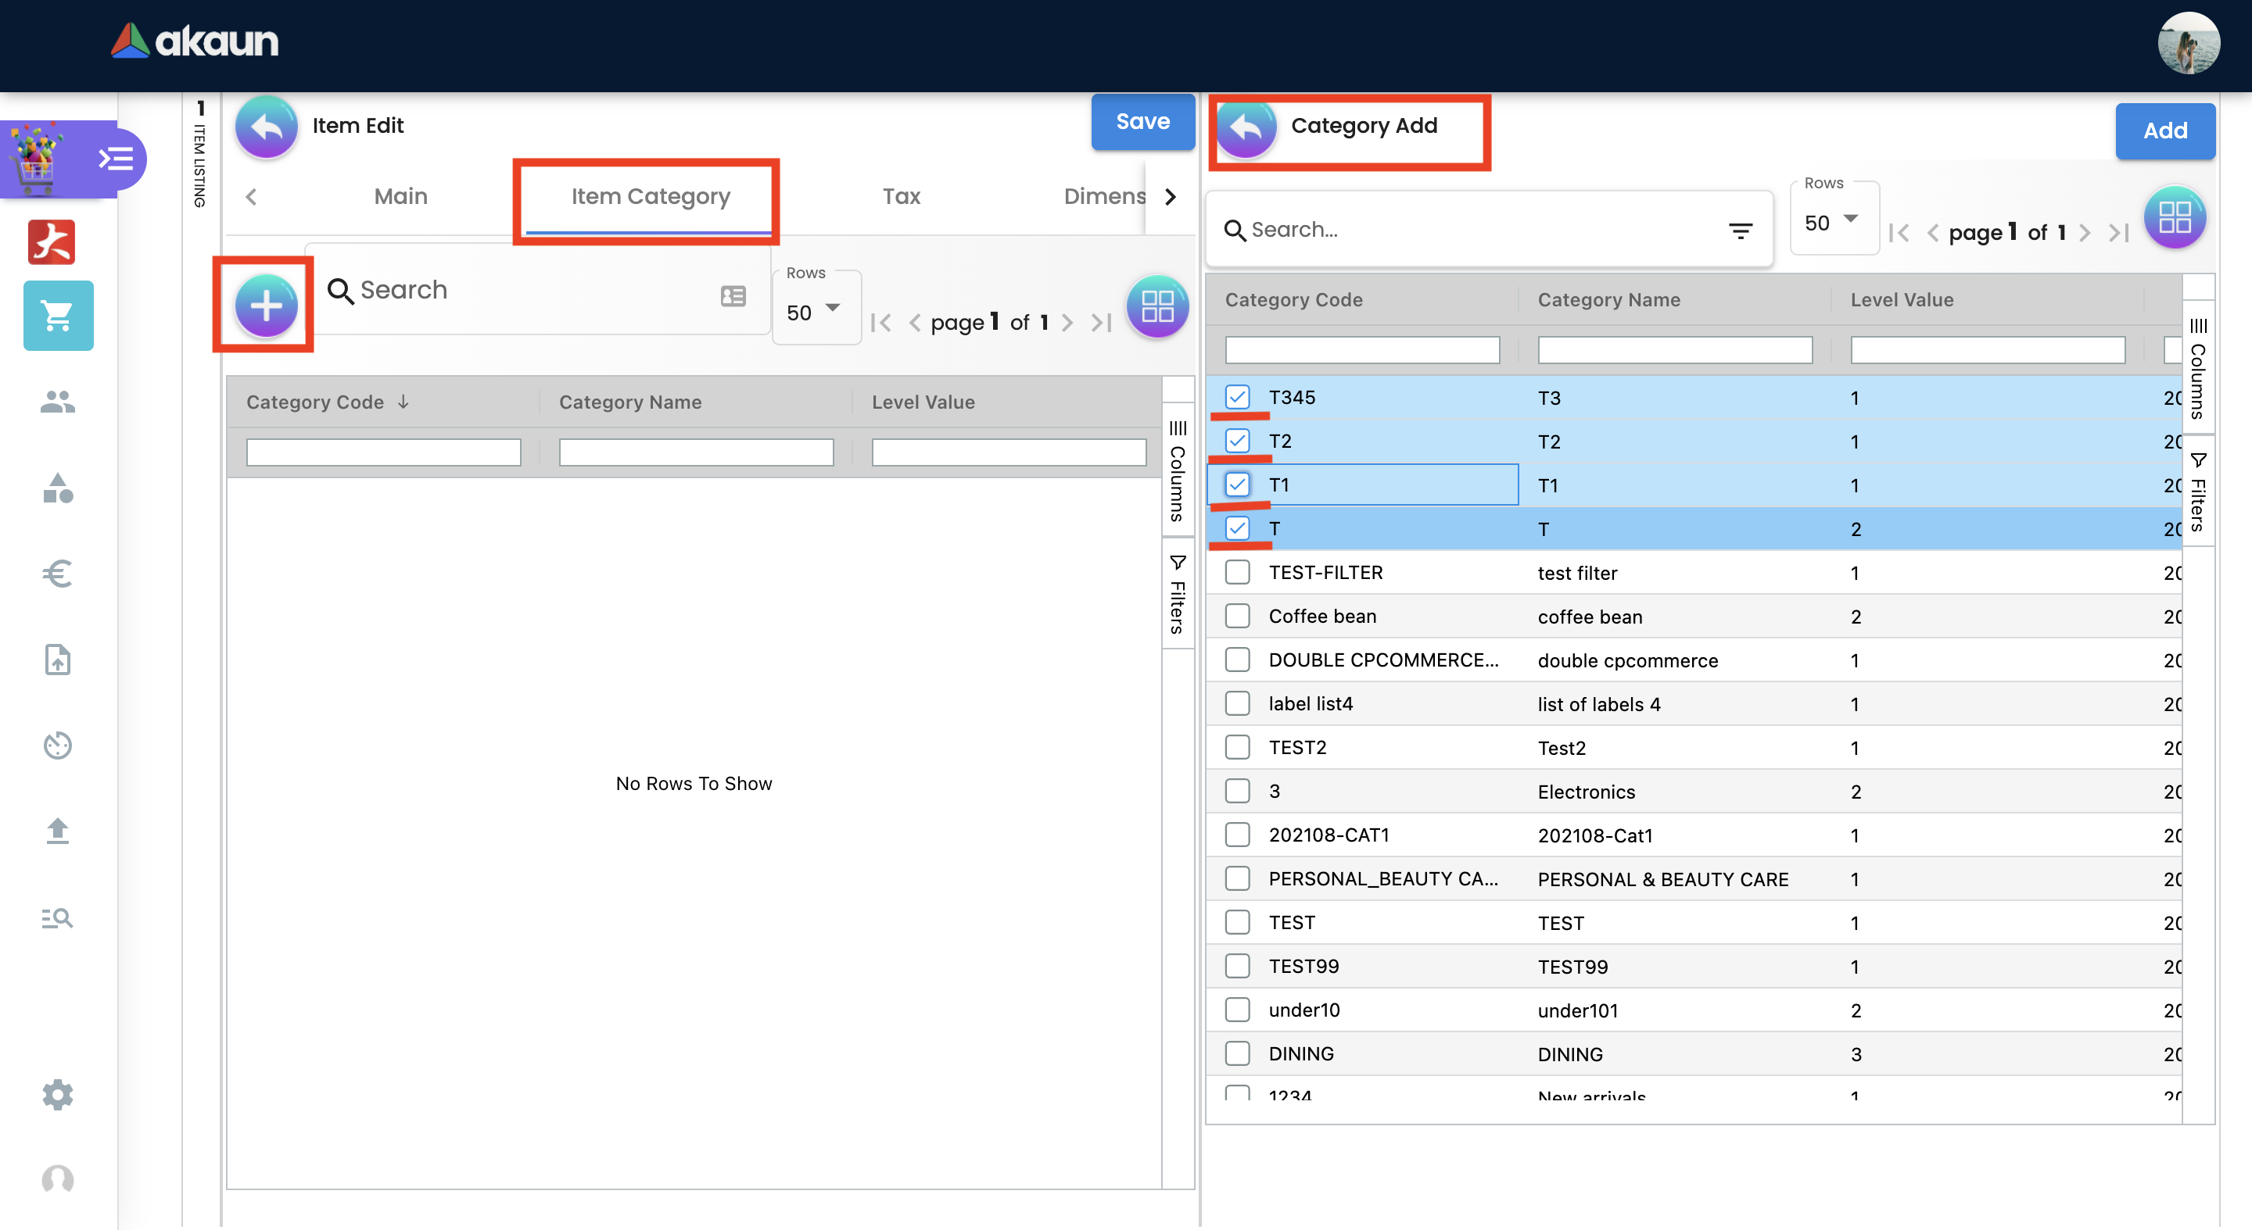Click Category Name filter field in Category Add
2252x1230 pixels.
[1674, 350]
